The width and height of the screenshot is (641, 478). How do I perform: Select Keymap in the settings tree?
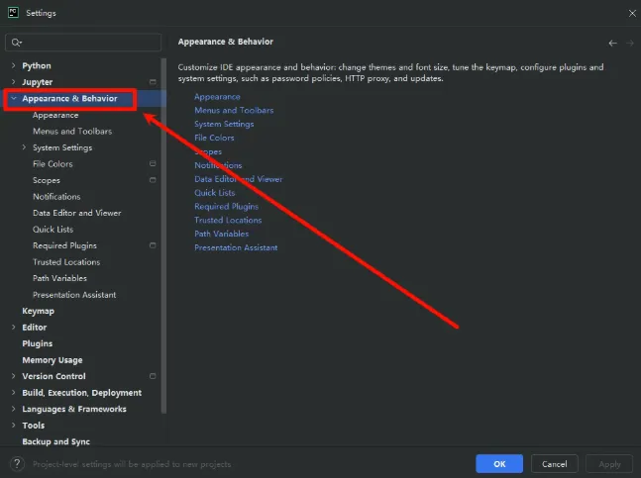39,311
